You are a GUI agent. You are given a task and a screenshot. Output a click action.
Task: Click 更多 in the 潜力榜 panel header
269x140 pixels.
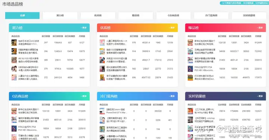coord(84,28)
